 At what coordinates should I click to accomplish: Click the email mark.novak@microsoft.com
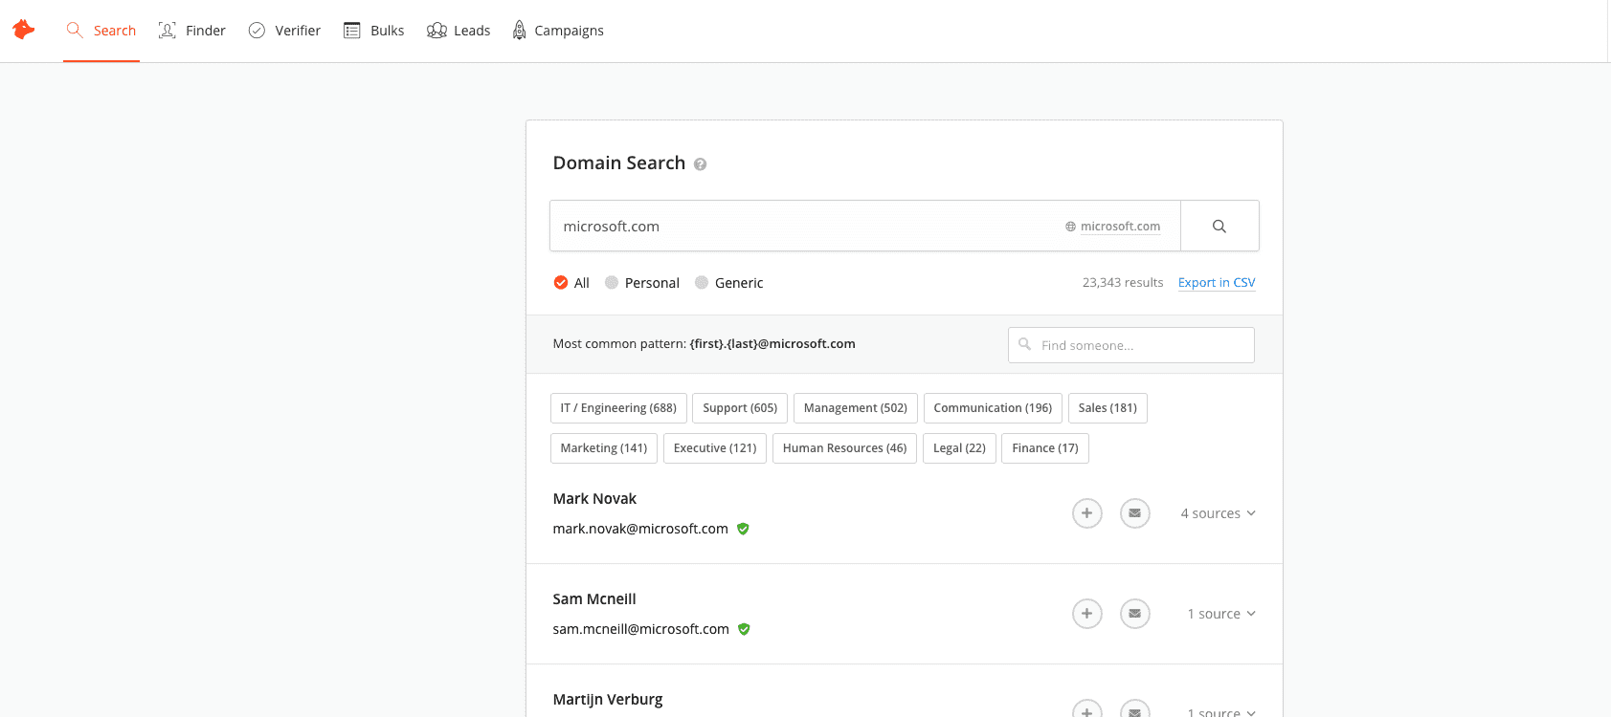pos(640,529)
